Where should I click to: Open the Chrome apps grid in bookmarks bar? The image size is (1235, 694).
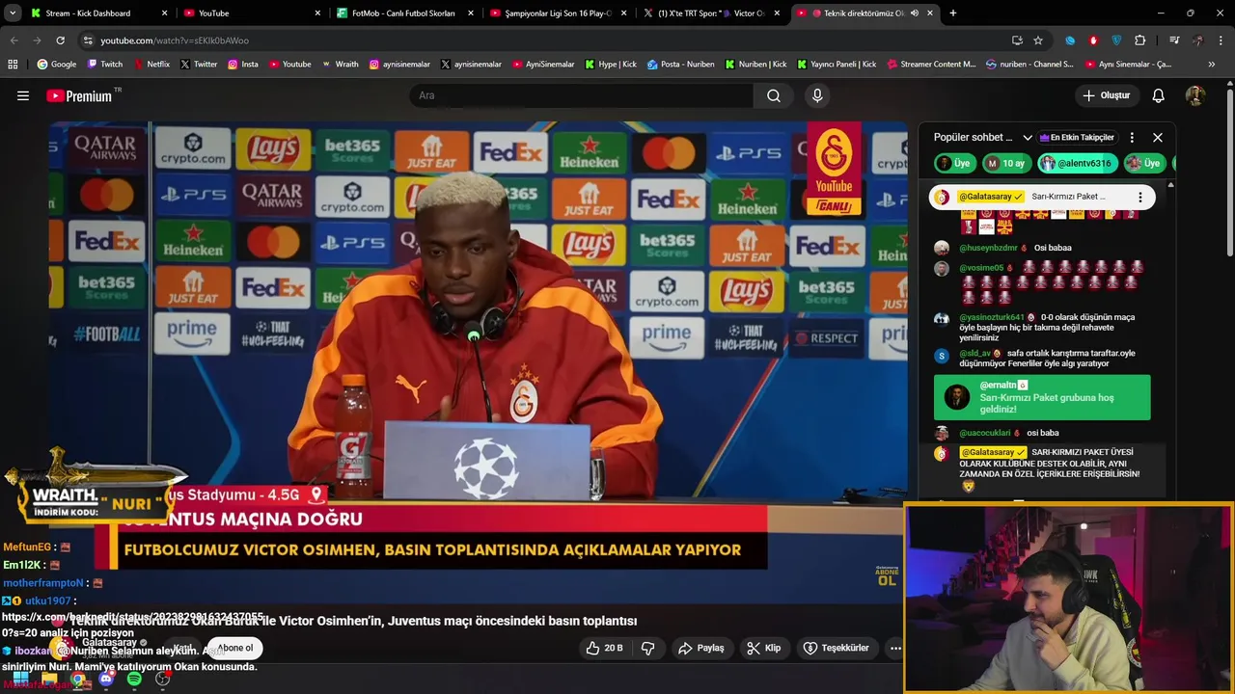coord(13,65)
